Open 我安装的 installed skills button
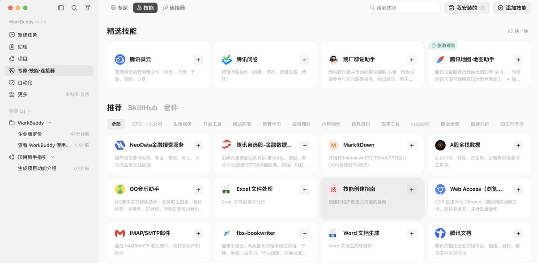The image size is (537, 263). pyautogui.click(x=467, y=8)
